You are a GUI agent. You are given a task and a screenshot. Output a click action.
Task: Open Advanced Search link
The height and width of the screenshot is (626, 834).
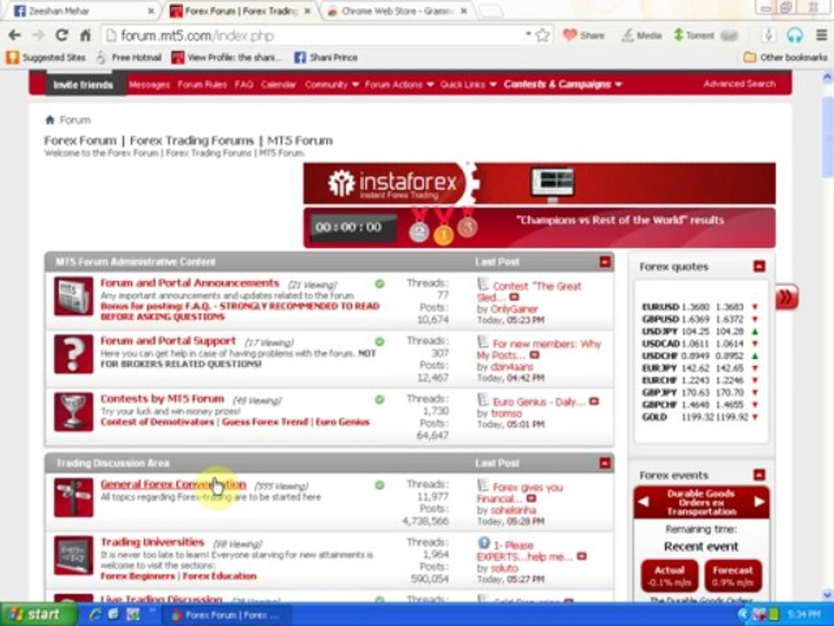(739, 83)
